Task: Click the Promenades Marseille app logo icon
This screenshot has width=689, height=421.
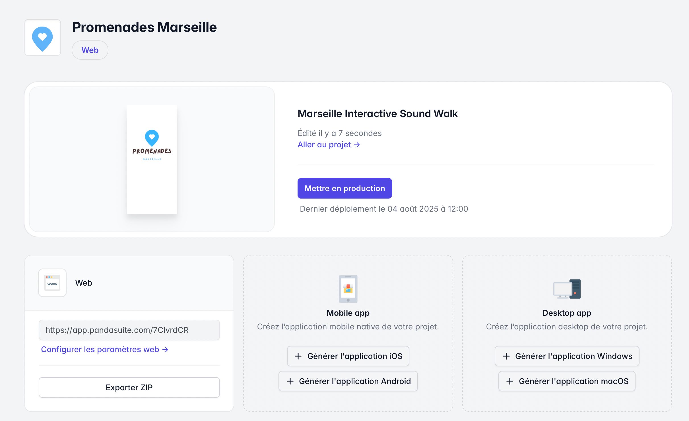Action: [x=42, y=38]
